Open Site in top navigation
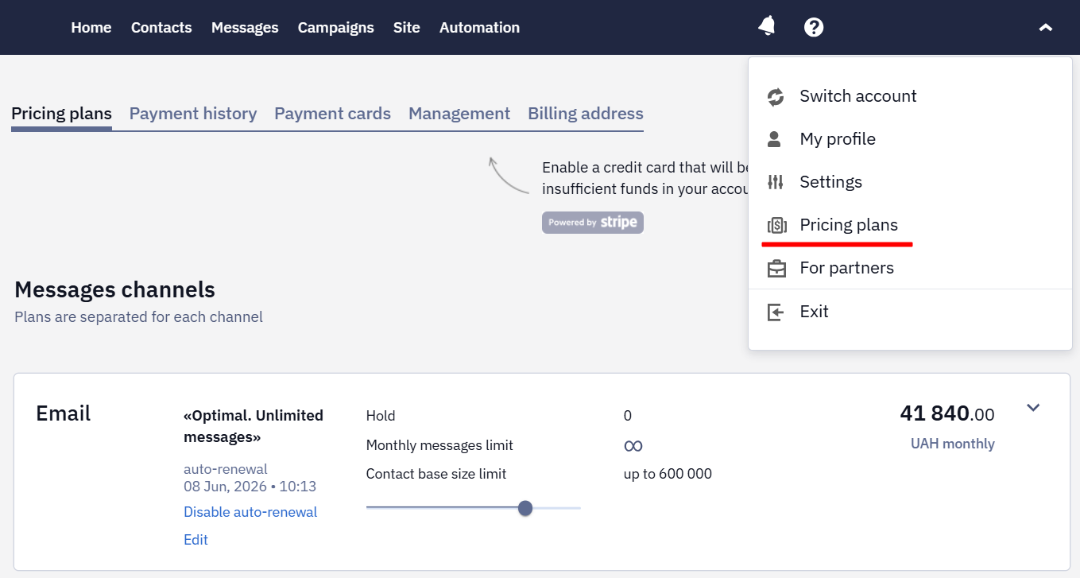This screenshot has height=578, width=1080. (406, 27)
